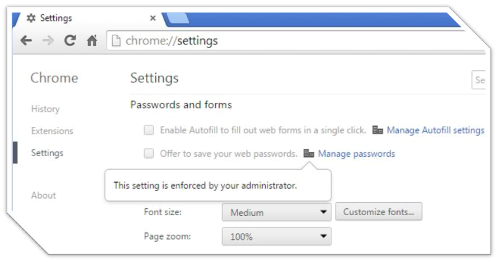Screen dimensions: 498x262
Task: Toggle the Enable Autofill checkbox
Action: tap(149, 130)
